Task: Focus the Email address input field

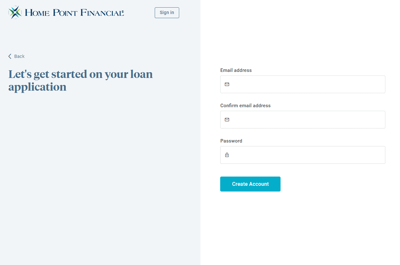Action: 302,84
